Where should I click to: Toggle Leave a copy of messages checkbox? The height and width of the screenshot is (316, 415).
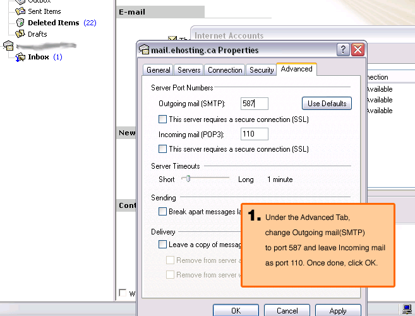click(x=162, y=244)
